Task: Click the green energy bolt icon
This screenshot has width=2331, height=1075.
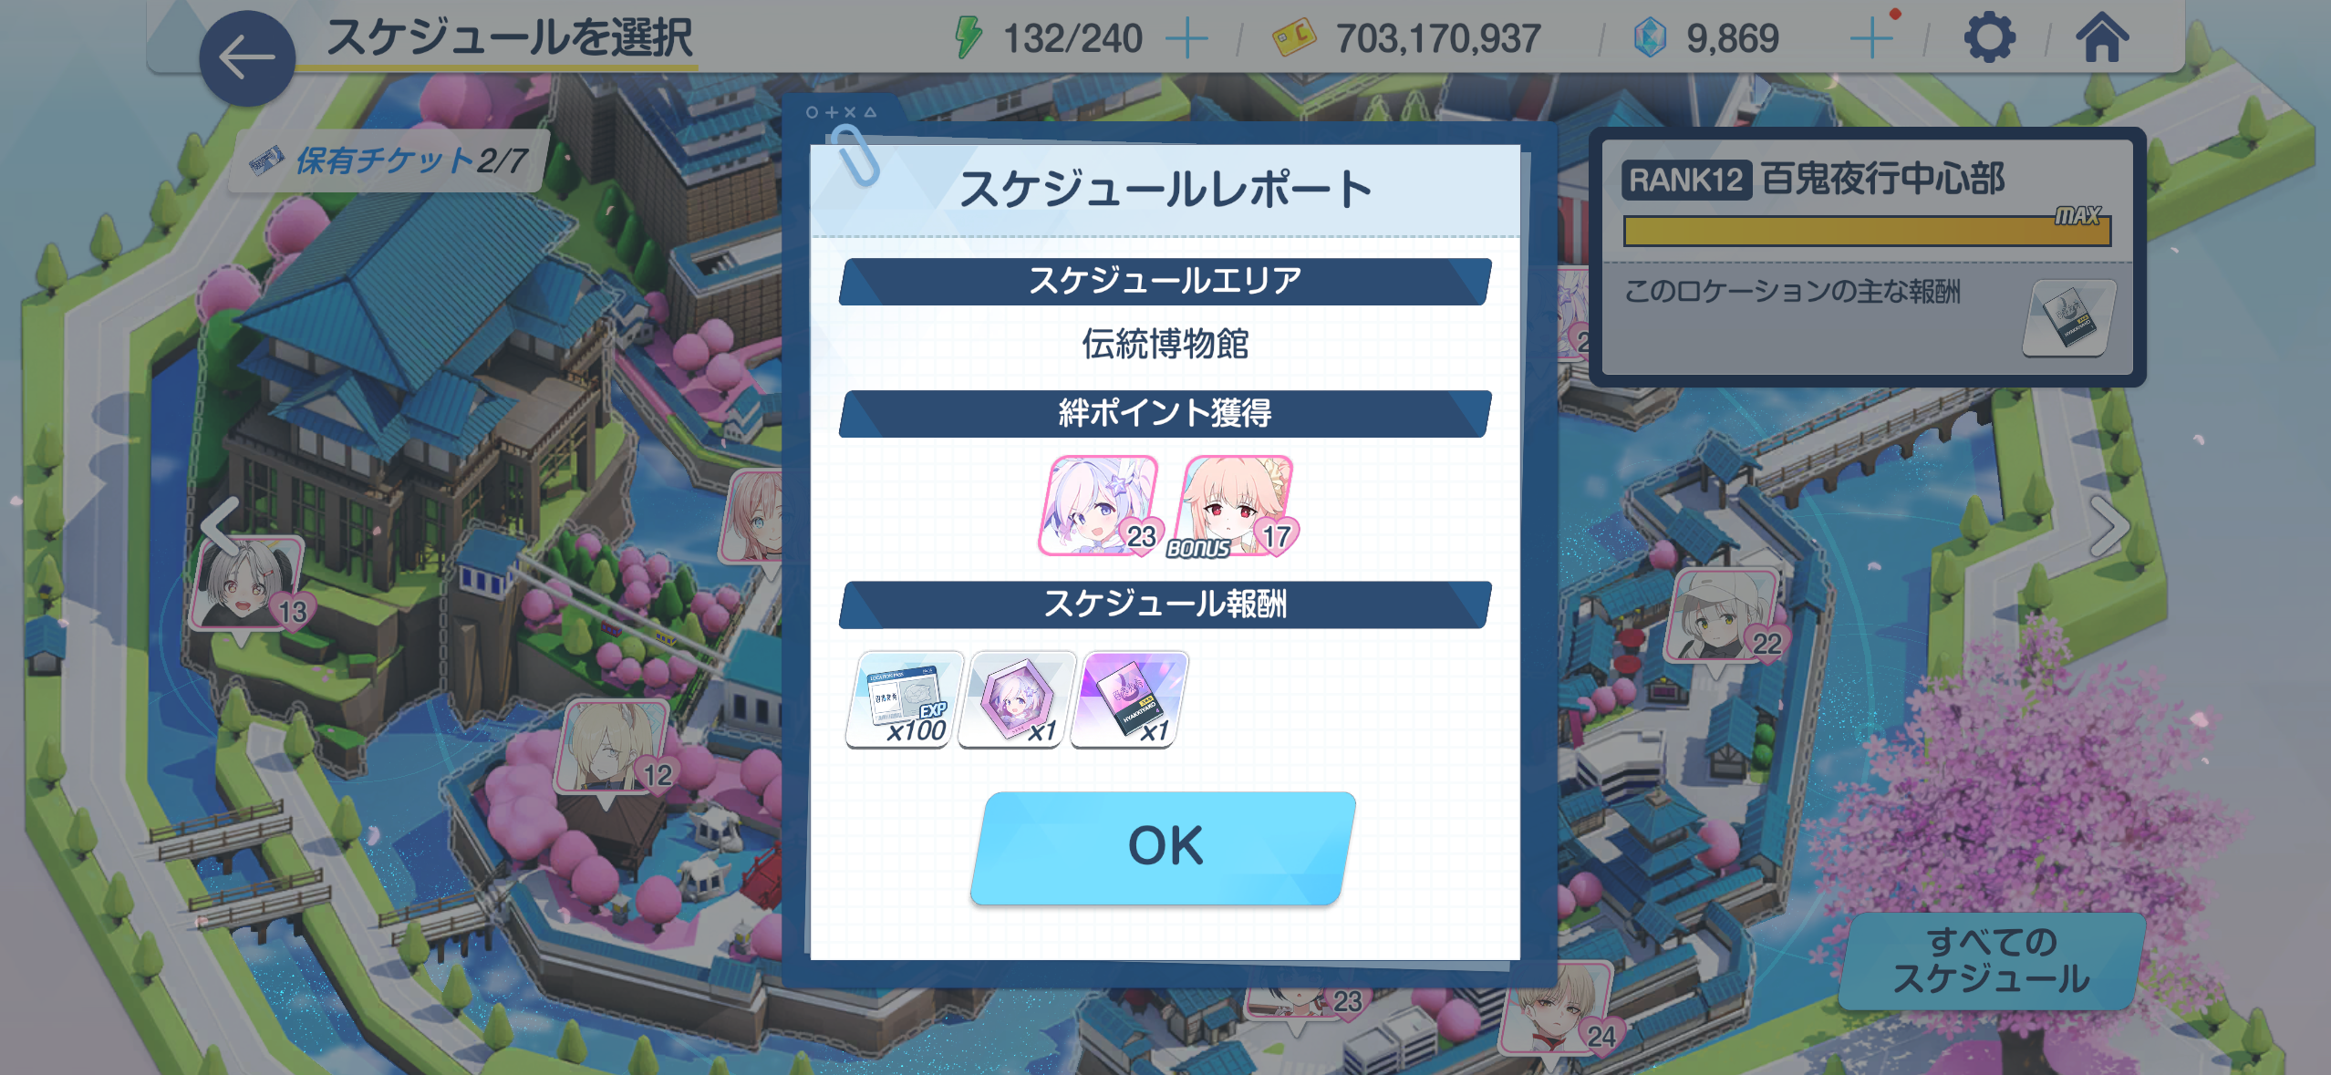Action: click(969, 37)
